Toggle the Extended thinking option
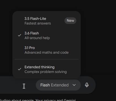Screen dimensions: 116x101 (47, 69)
